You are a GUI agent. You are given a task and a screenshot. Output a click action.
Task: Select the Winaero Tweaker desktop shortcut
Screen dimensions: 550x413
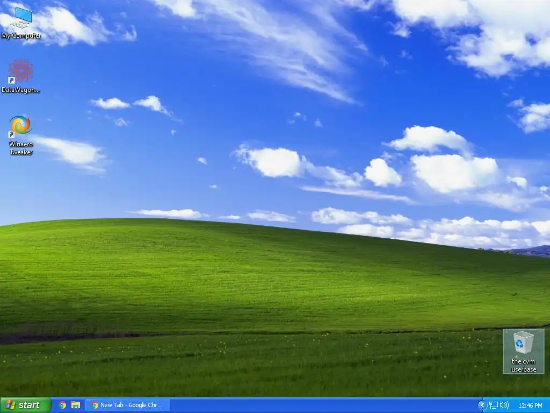(21, 135)
